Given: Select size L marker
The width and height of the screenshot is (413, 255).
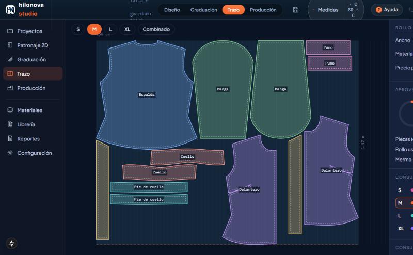Looking at the screenshot, I should pyautogui.click(x=110, y=29).
